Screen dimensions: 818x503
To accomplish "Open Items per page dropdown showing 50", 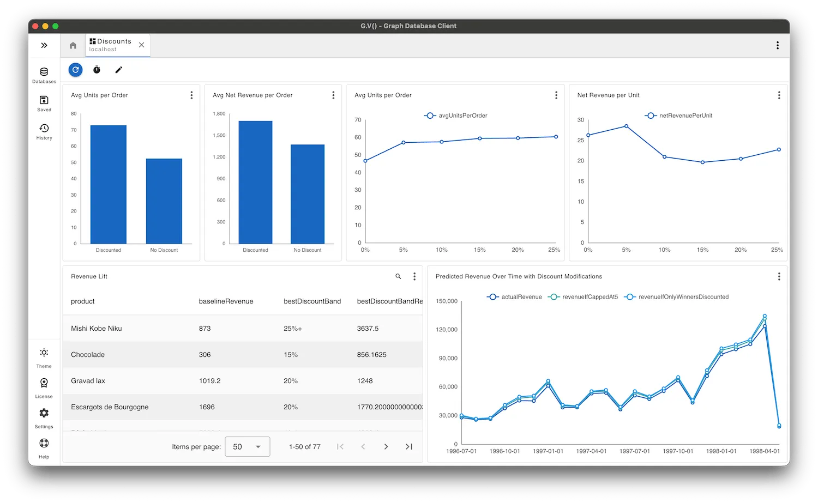I will [x=248, y=447].
